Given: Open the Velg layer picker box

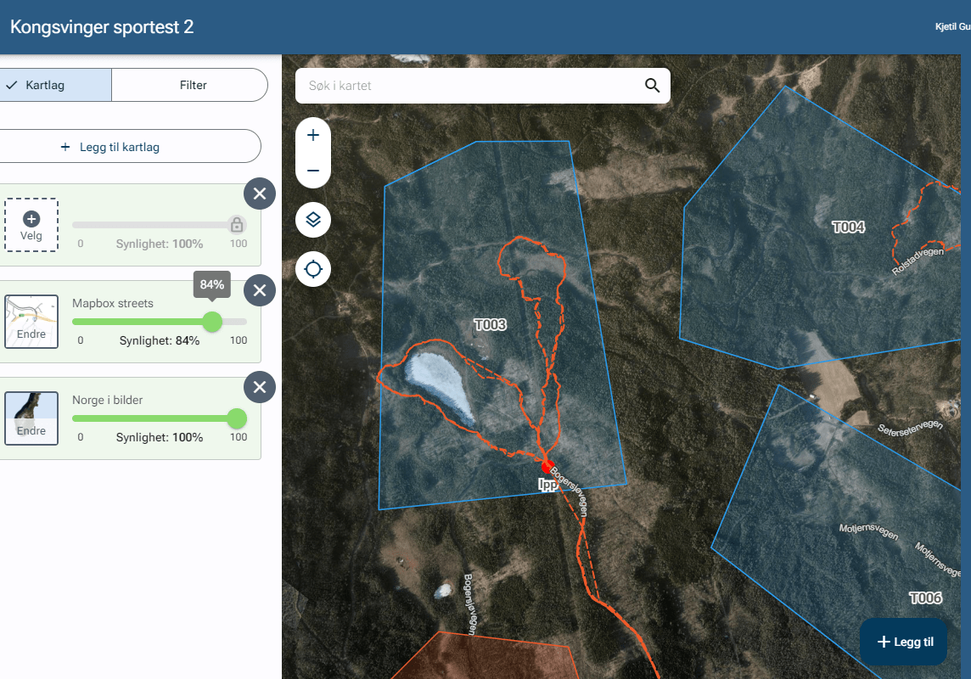Looking at the screenshot, I should [31, 225].
